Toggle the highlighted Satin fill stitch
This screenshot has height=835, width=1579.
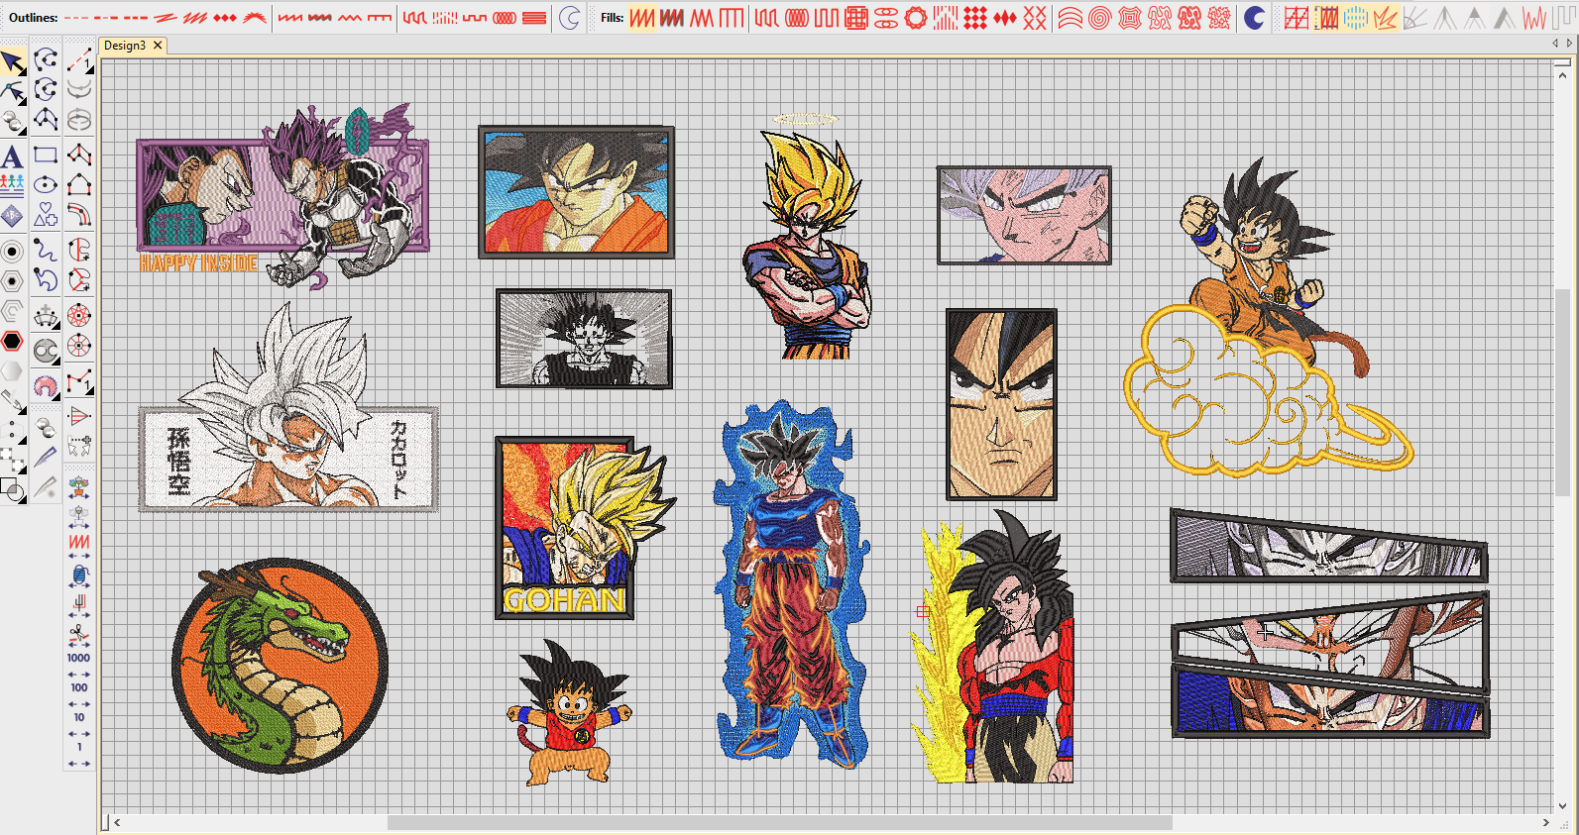(x=642, y=18)
